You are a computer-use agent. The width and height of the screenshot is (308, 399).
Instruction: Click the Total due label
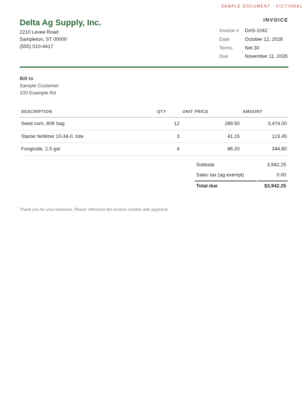pyautogui.click(x=207, y=186)
